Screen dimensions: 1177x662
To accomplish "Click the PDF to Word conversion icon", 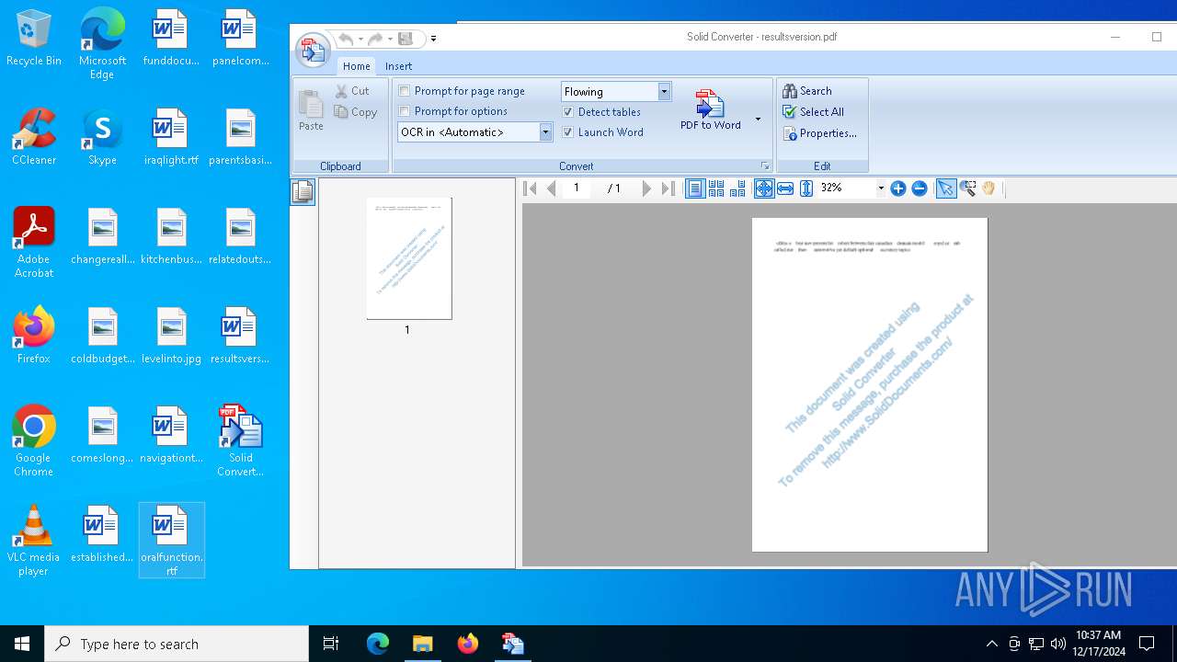I will pyautogui.click(x=710, y=104).
